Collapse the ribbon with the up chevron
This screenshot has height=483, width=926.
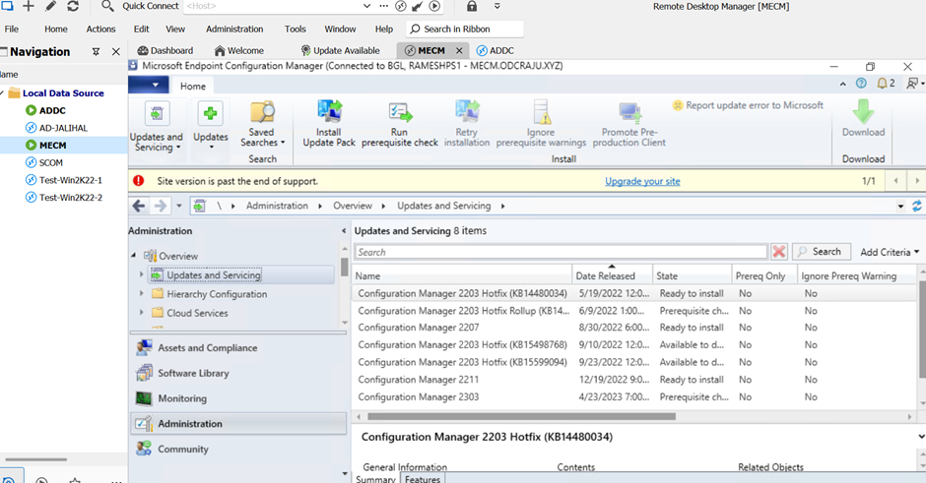click(842, 84)
